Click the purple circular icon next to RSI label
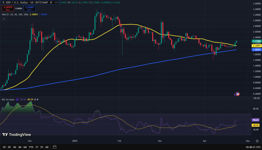The height and width of the screenshot is (150, 262). (17, 100)
